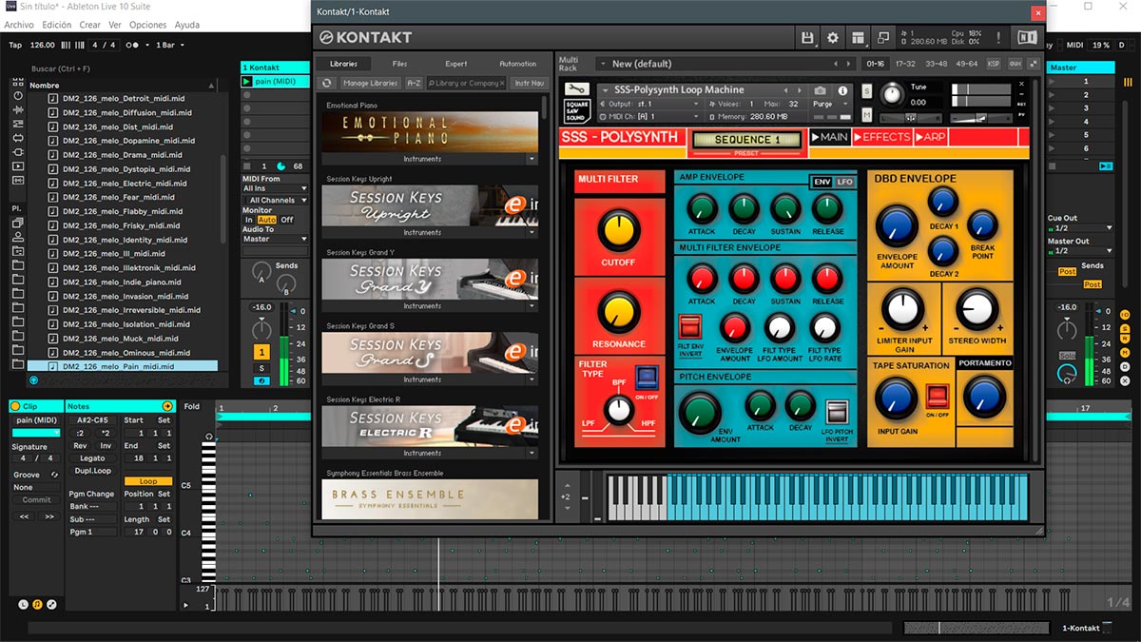Expand Emotional Piano Instruments dropdown arrow

point(532,159)
